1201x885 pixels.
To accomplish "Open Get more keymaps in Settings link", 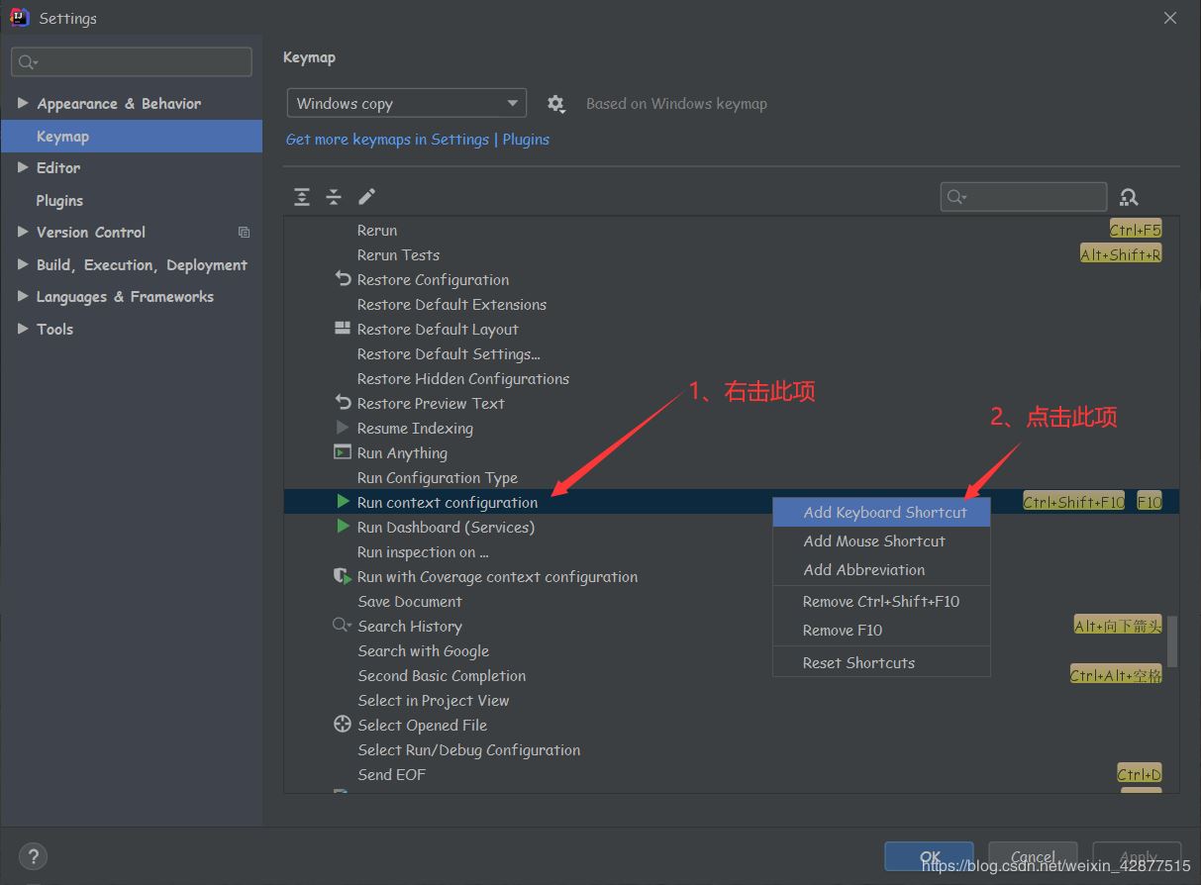I will point(387,140).
